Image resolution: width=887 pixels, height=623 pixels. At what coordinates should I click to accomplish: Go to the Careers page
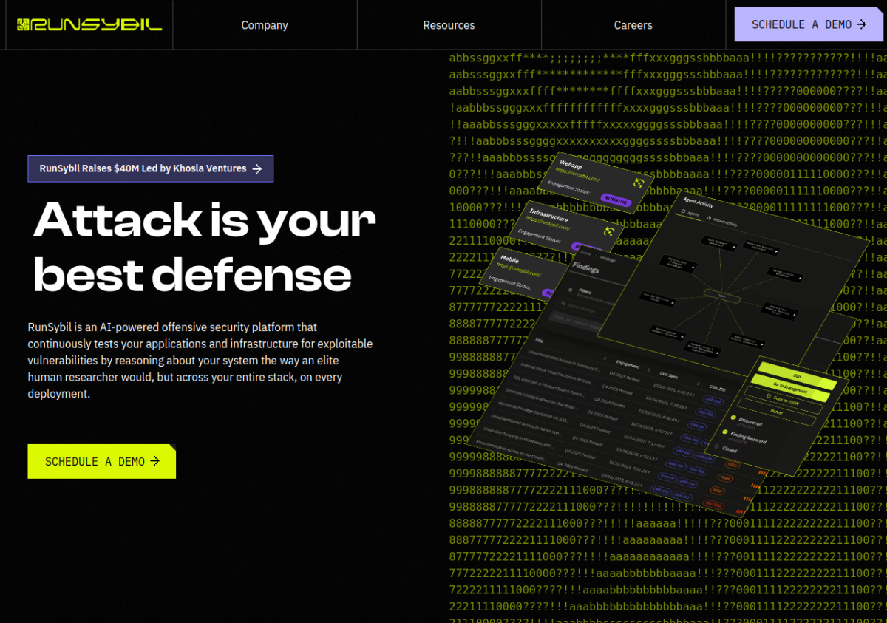(633, 25)
